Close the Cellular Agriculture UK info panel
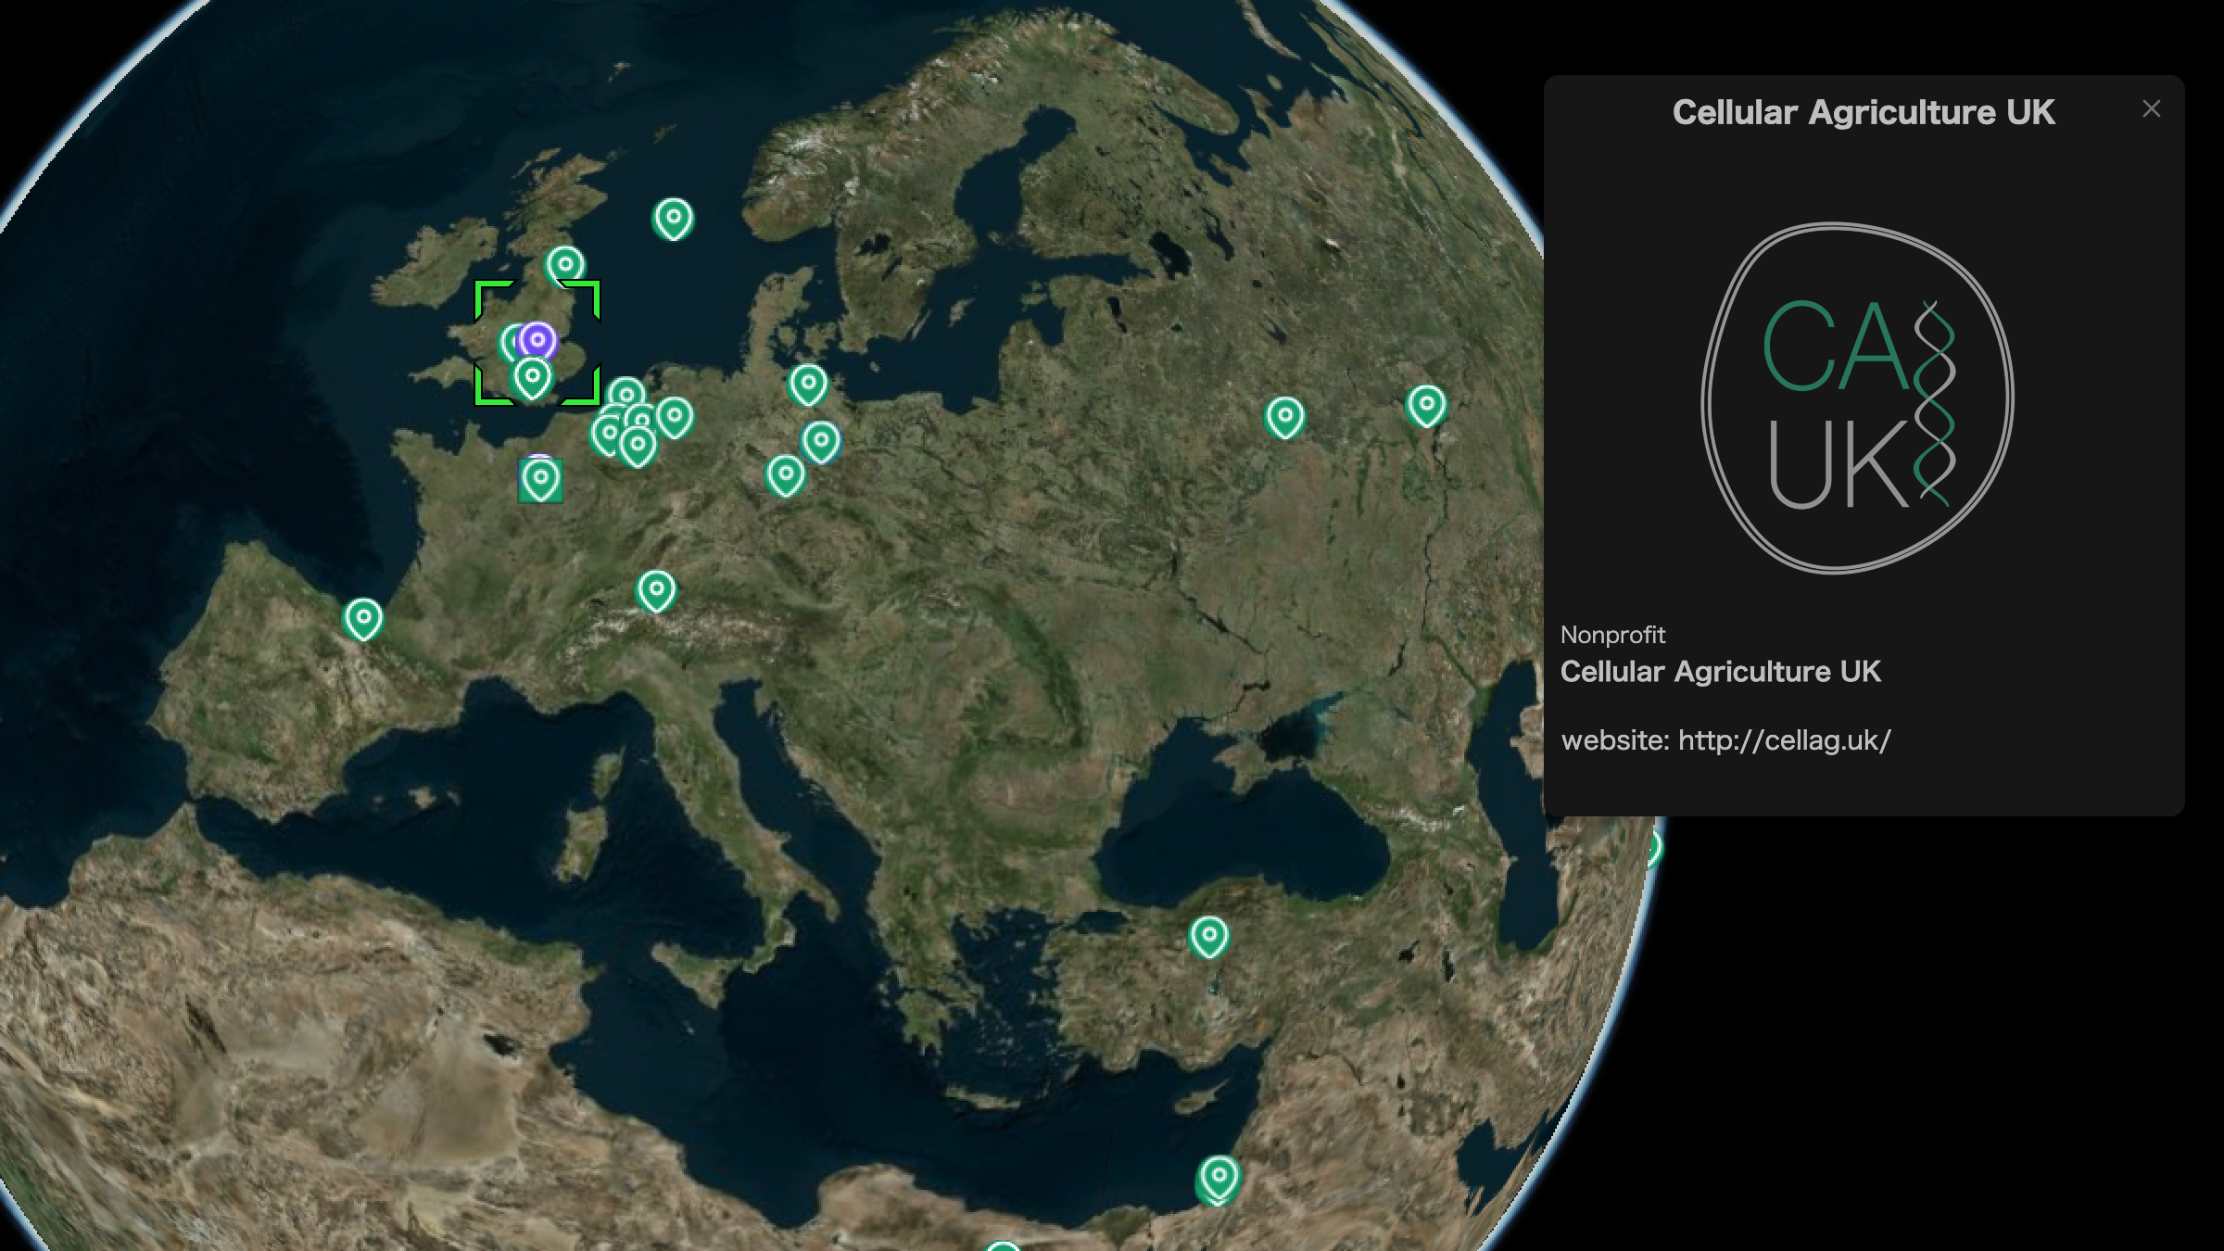 tap(2152, 109)
